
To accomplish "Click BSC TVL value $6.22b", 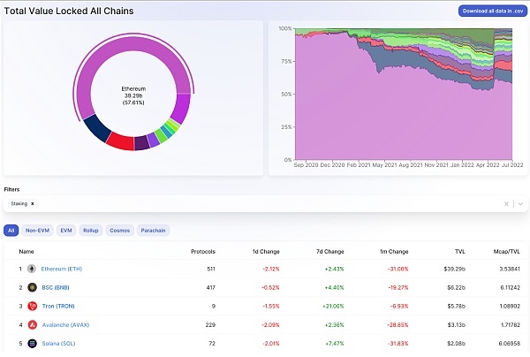I will (x=457, y=287).
